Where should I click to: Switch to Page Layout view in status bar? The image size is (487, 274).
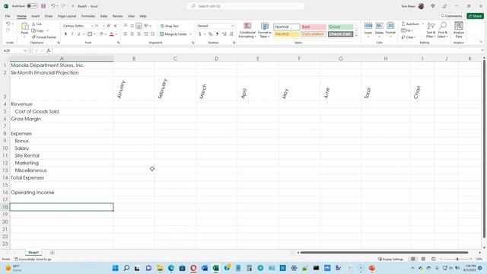(x=423, y=259)
